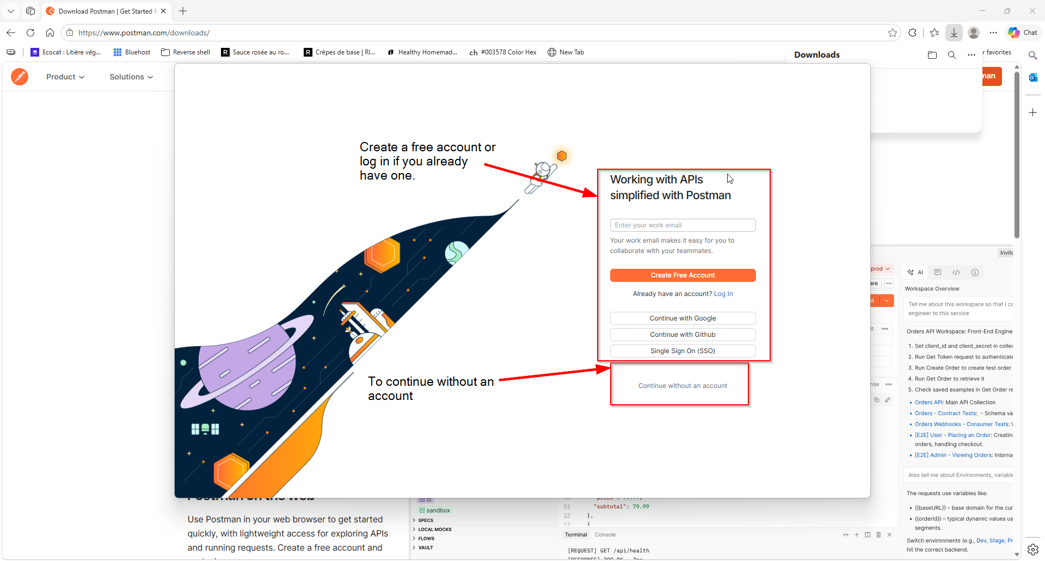This screenshot has width=1045, height=561.
Task: Open the info icon in Postman panel
Action: tap(975, 272)
